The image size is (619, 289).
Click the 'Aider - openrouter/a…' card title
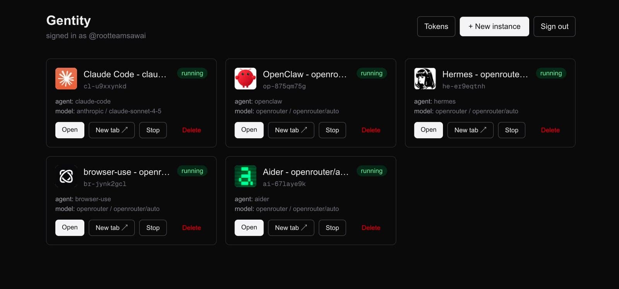[306, 172]
